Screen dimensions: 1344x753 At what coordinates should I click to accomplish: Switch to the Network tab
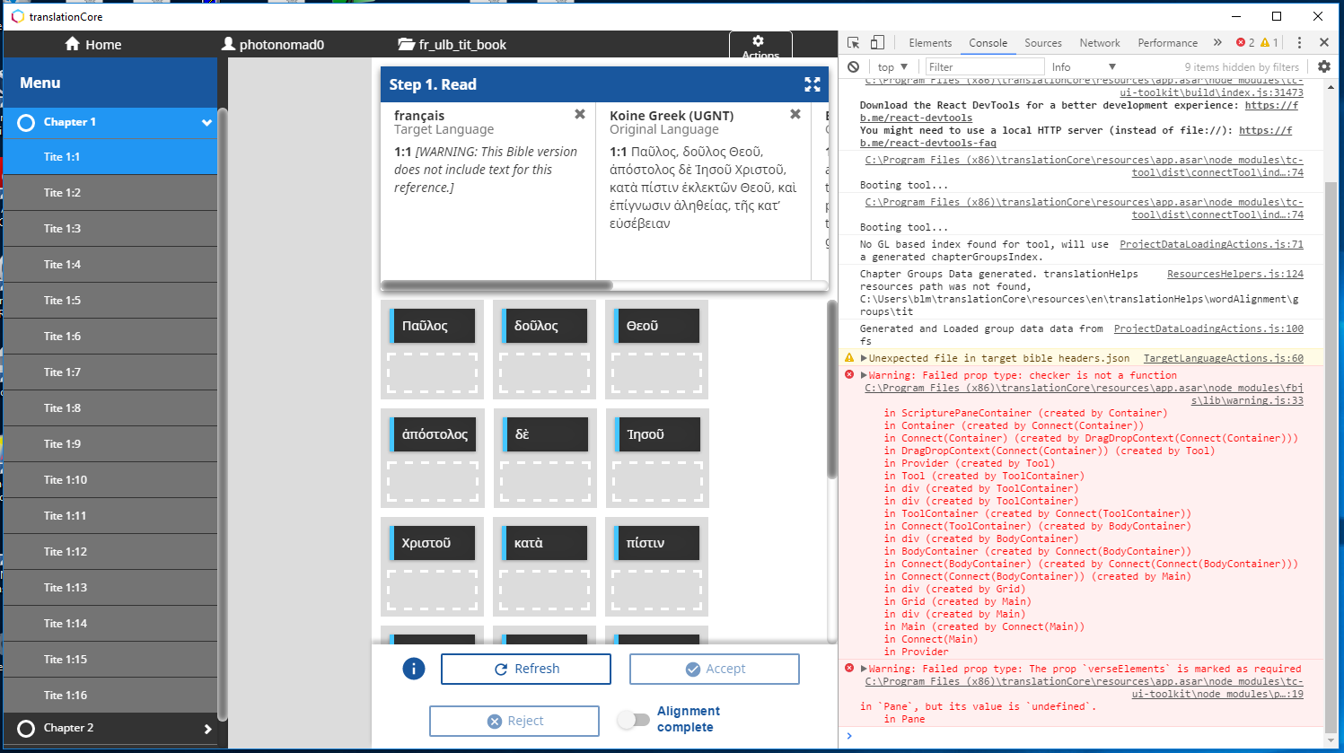point(1099,42)
